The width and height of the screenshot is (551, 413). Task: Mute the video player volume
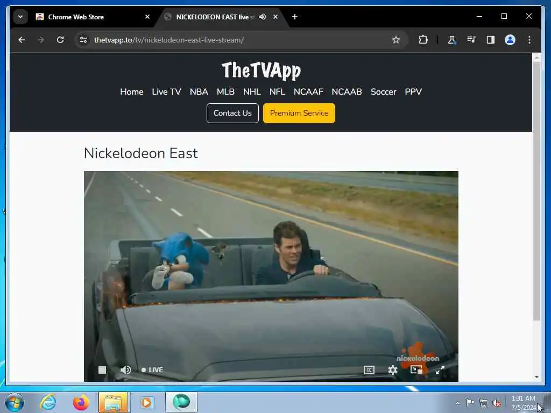tap(125, 370)
